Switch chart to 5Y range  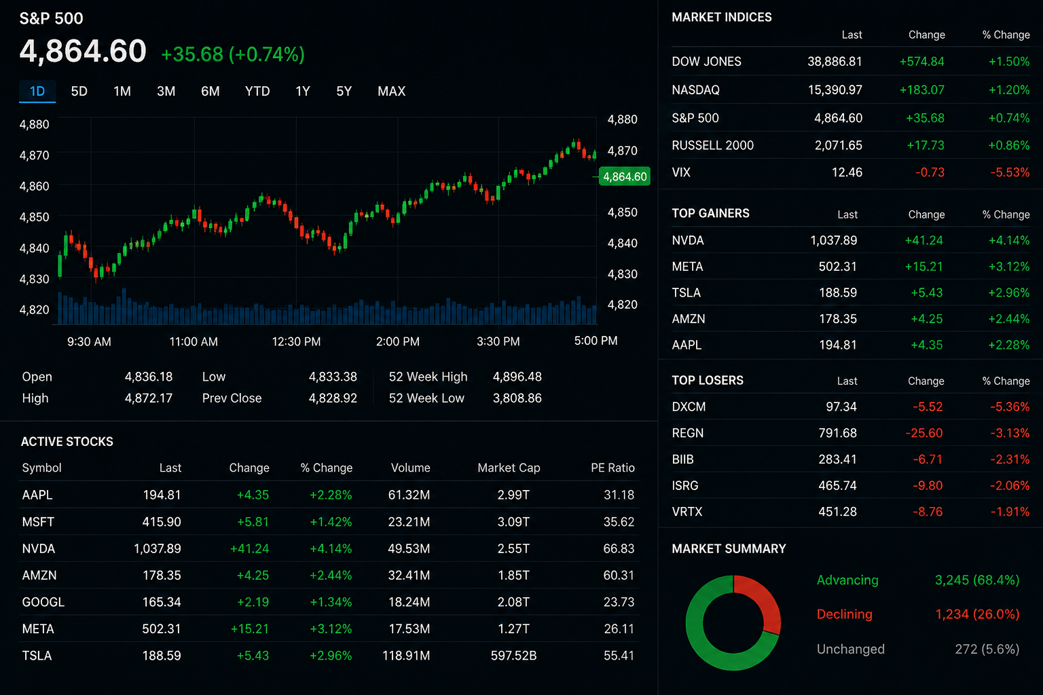[x=344, y=91]
